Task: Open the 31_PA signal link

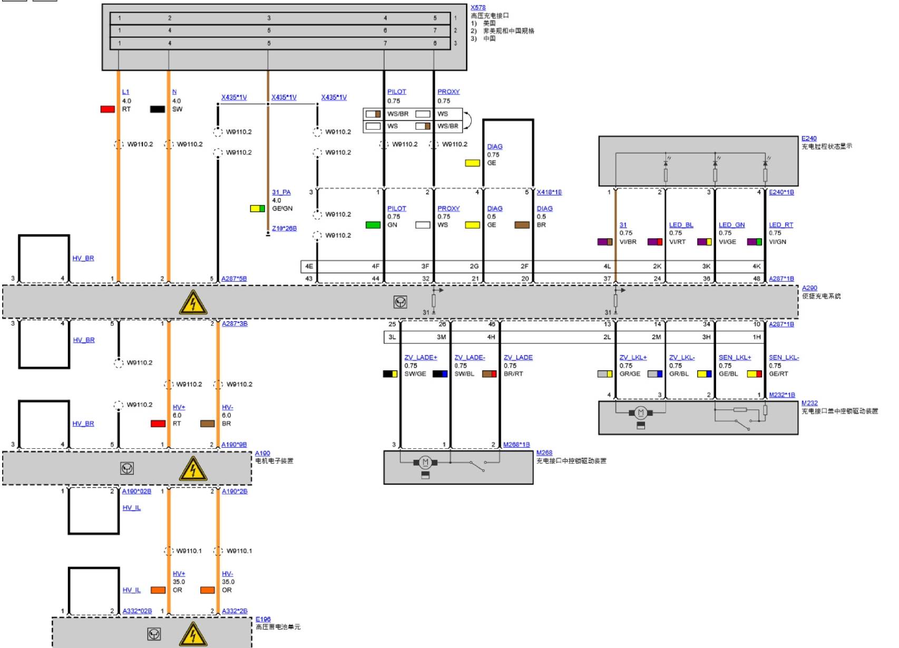Action: (281, 192)
